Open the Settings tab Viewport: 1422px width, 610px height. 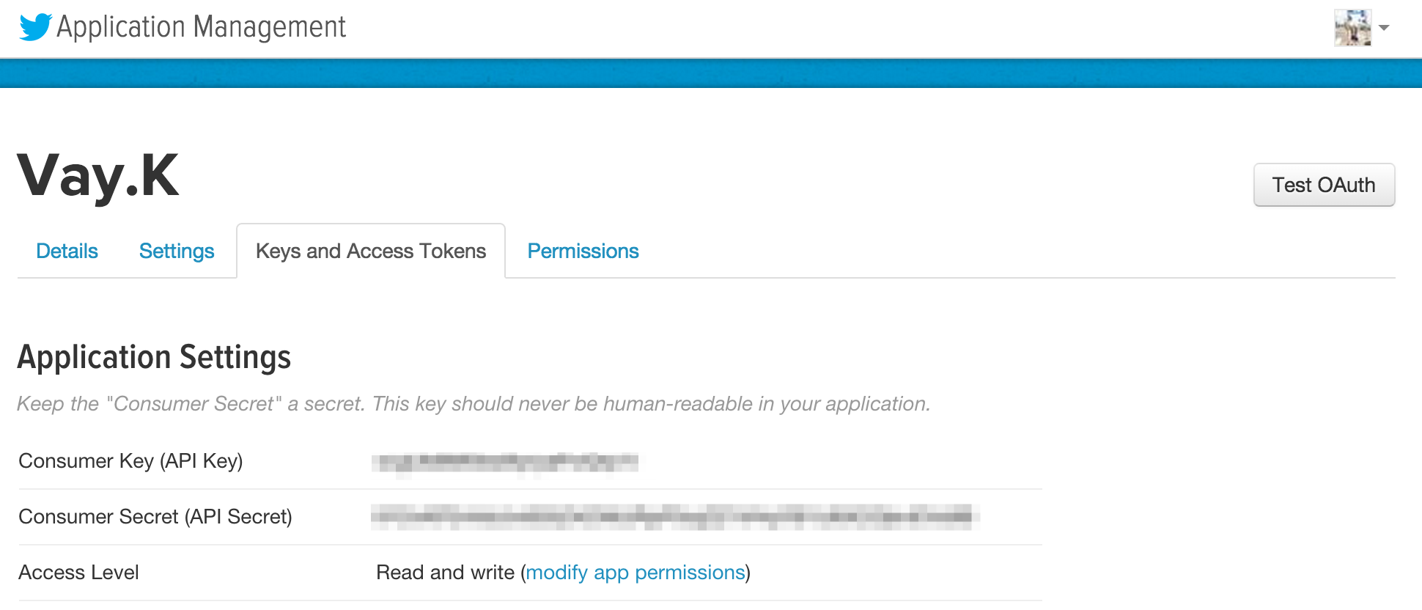pyautogui.click(x=177, y=251)
